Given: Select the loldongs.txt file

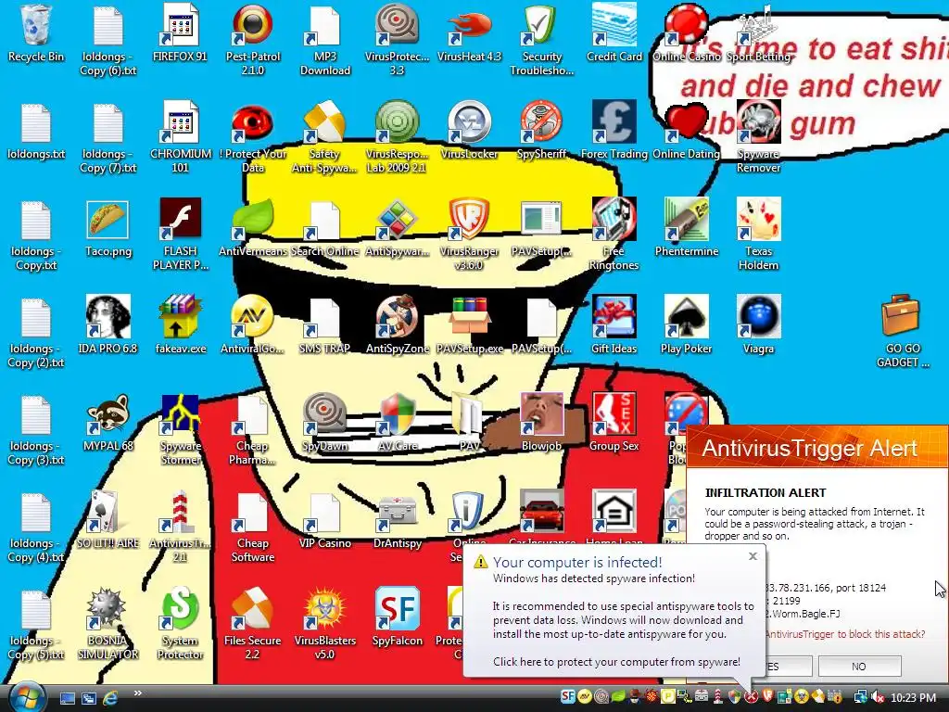Looking at the screenshot, I should [36, 123].
